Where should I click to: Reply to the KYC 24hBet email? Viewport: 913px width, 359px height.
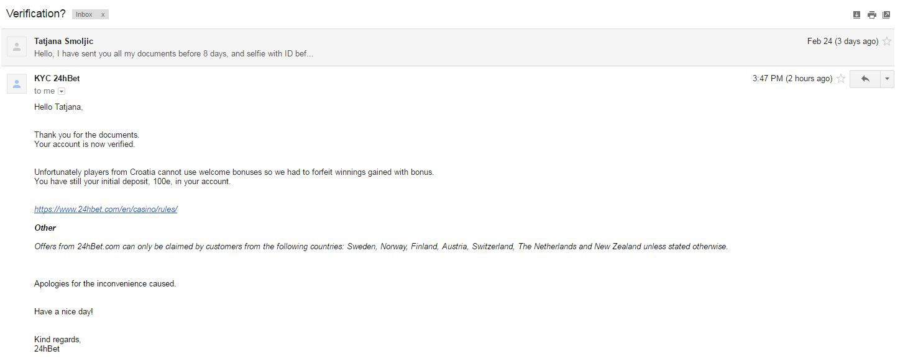point(865,79)
